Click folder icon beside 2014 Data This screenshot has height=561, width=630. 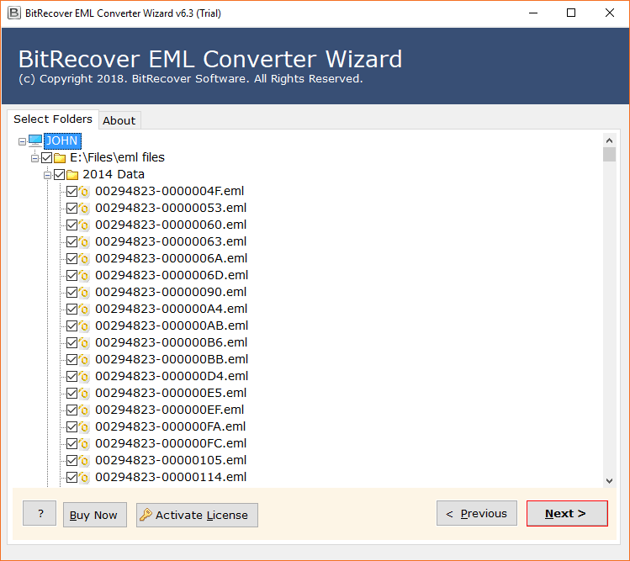coord(72,175)
